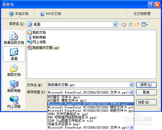Expand the 保存在 location dropdown
The image size is (162, 130).
pos(115,24)
